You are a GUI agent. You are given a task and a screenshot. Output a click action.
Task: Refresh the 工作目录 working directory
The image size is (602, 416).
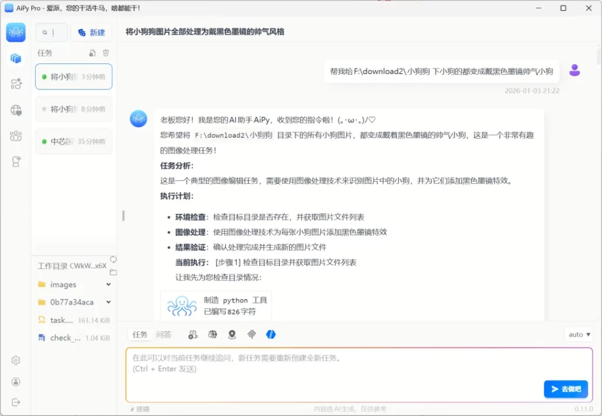pos(113,259)
